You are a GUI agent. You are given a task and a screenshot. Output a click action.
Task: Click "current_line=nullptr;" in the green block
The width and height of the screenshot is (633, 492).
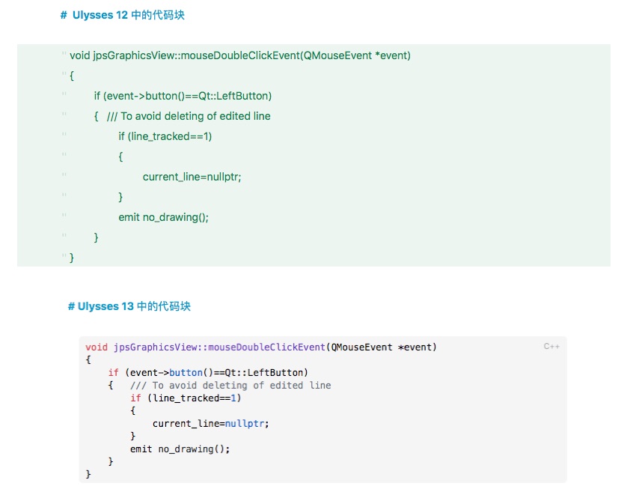click(192, 177)
